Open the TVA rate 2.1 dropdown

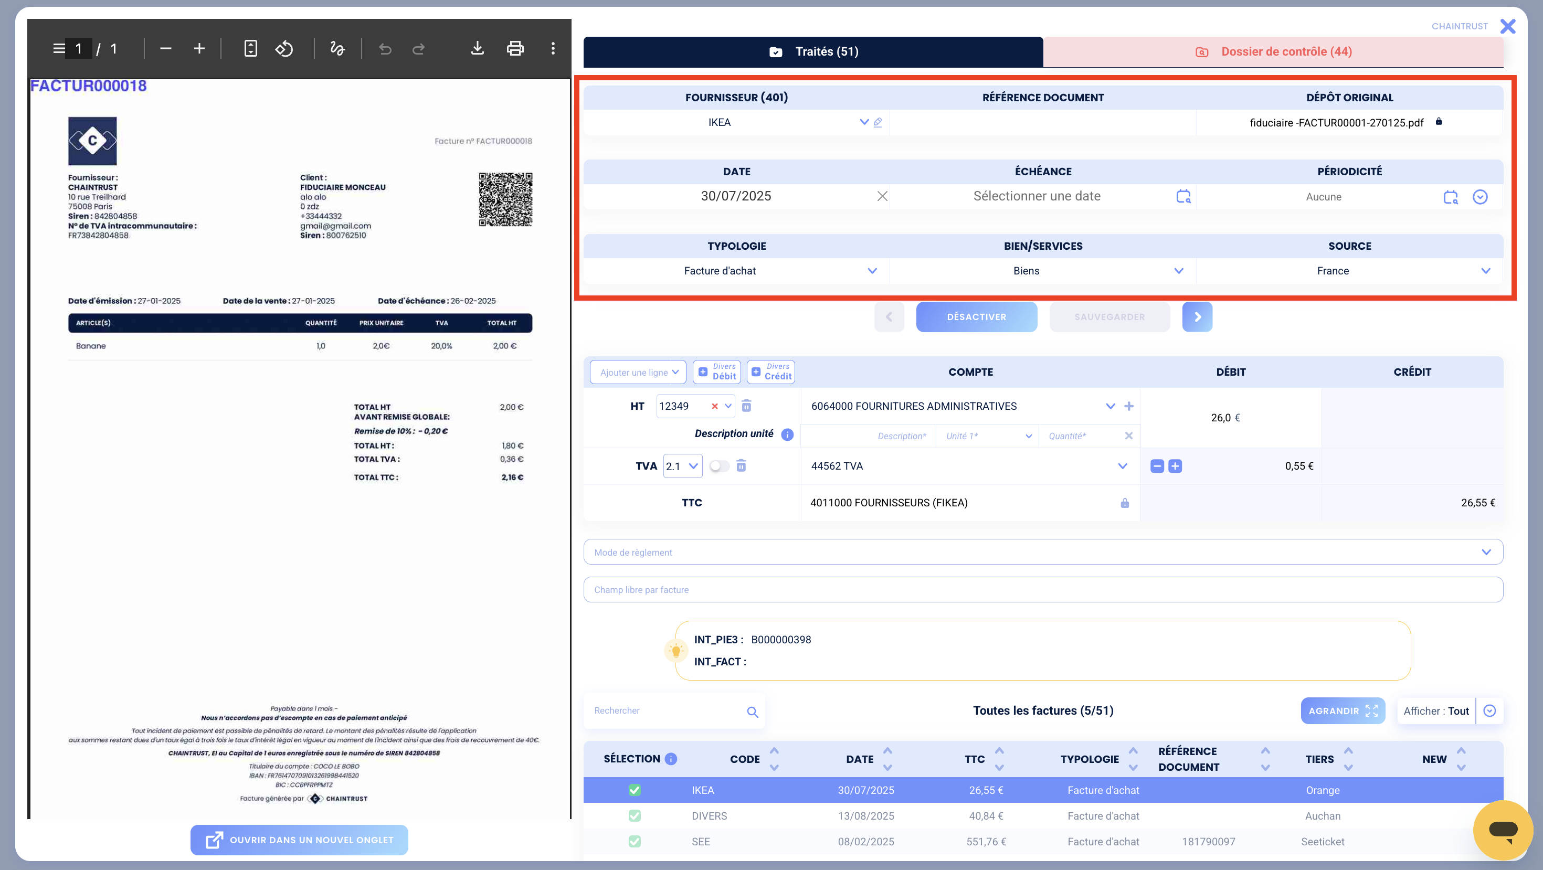(683, 466)
